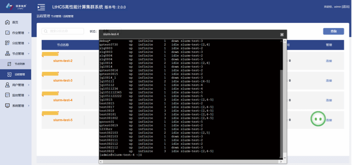Click the 系统管理 menu label
The image size is (352, 165).
[x=18, y=106]
